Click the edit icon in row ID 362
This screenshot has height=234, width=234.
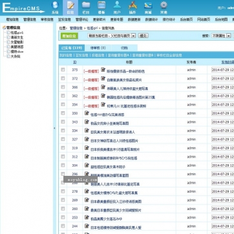103,96
